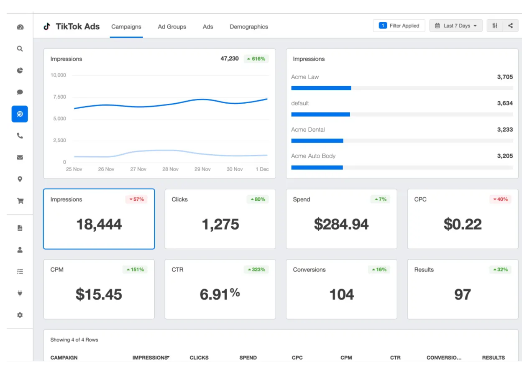Click the envelope email sidebar icon
Viewport: 522px width, 373px height.
[x=20, y=158]
